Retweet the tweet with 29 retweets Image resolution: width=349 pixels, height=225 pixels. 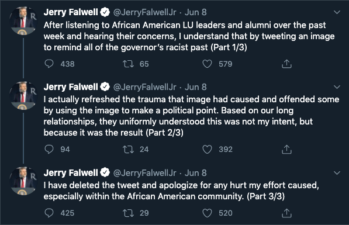[x=128, y=213]
